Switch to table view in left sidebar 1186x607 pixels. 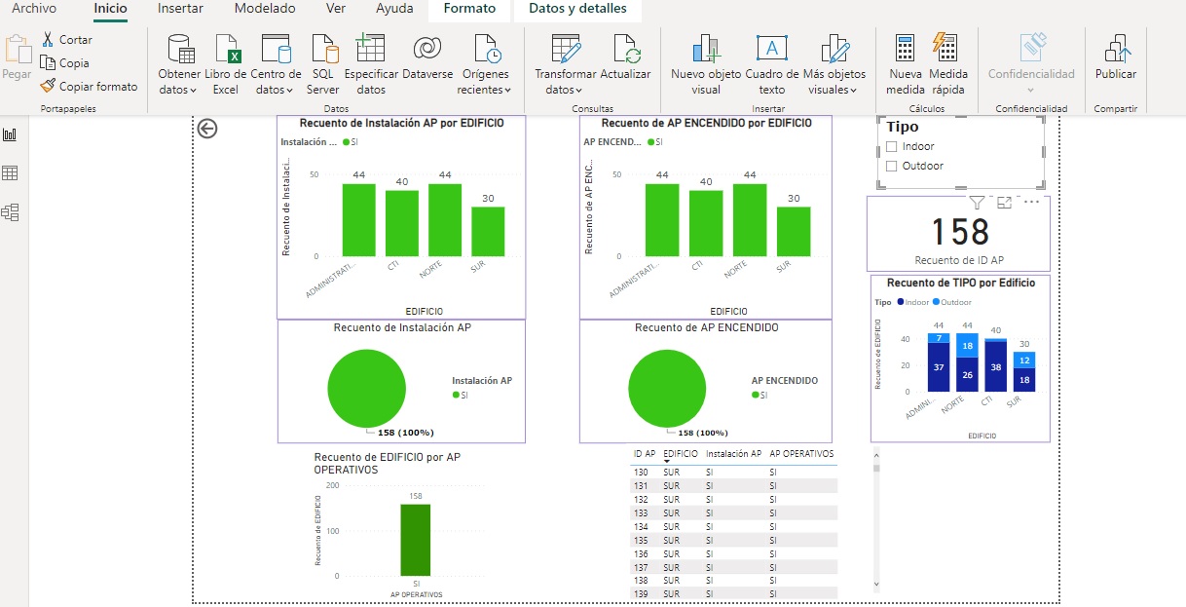pos(11,173)
